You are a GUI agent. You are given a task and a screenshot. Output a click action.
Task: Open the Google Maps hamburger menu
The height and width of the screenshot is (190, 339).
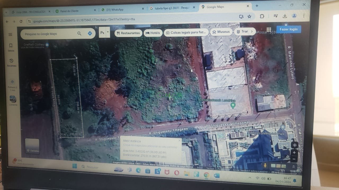point(10,35)
